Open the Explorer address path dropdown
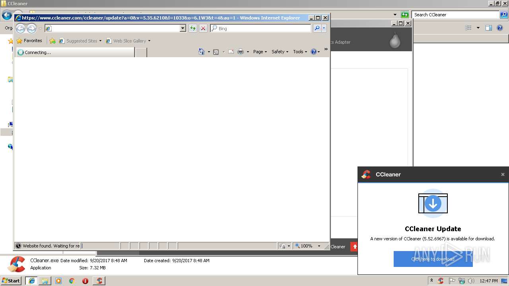The image size is (509, 286). pos(395,15)
